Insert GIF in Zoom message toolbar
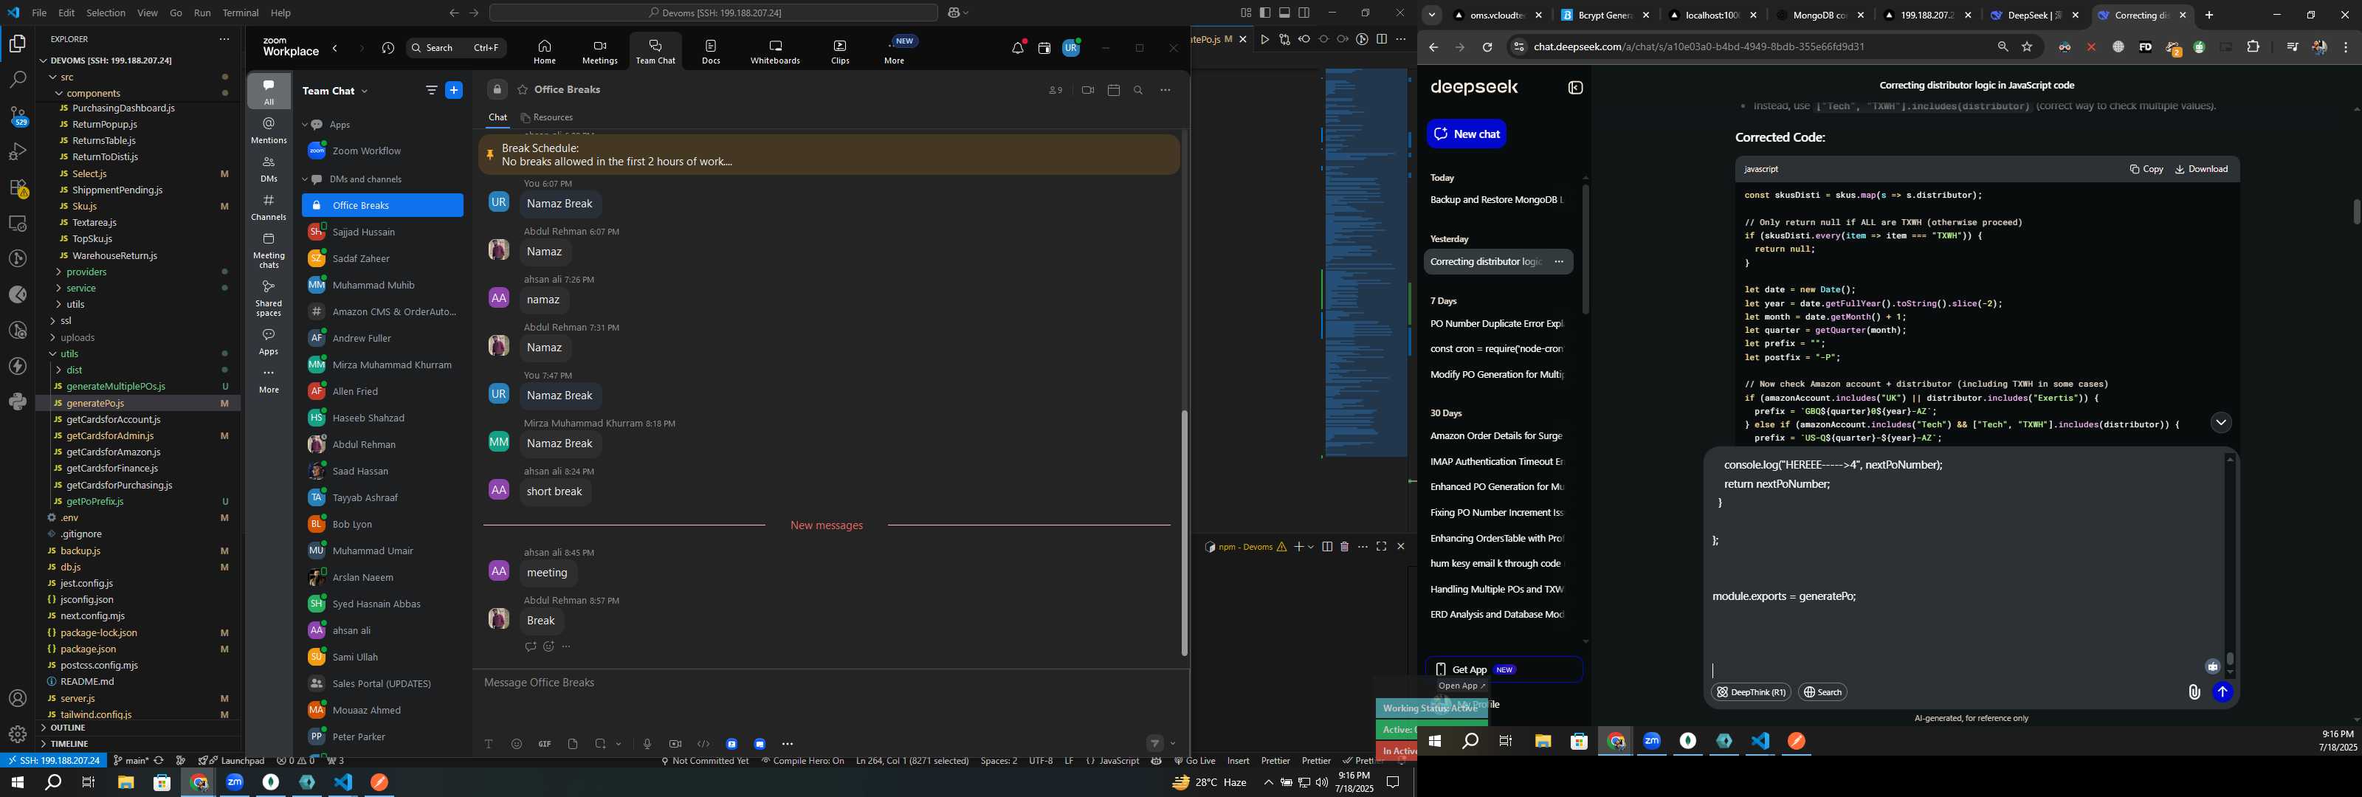2362x797 pixels. tap(545, 744)
